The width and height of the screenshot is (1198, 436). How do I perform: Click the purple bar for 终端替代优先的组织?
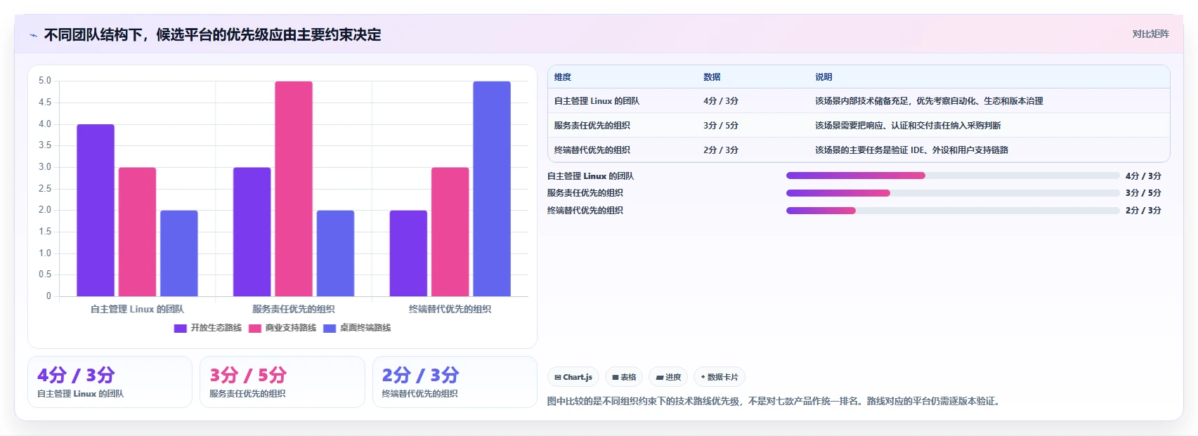(408, 253)
